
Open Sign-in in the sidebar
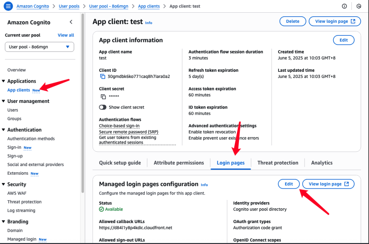pos(14,147)
